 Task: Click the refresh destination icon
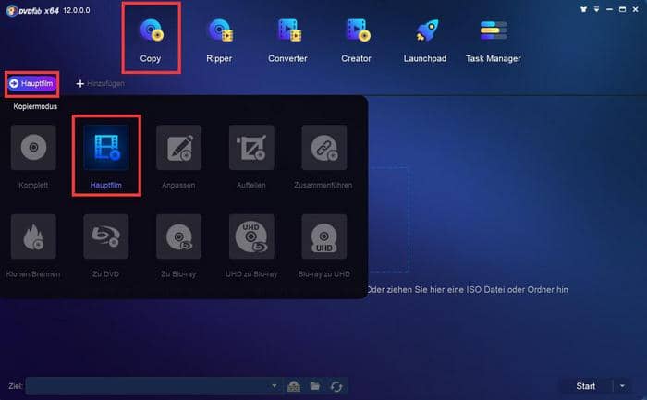pos(336,386)
